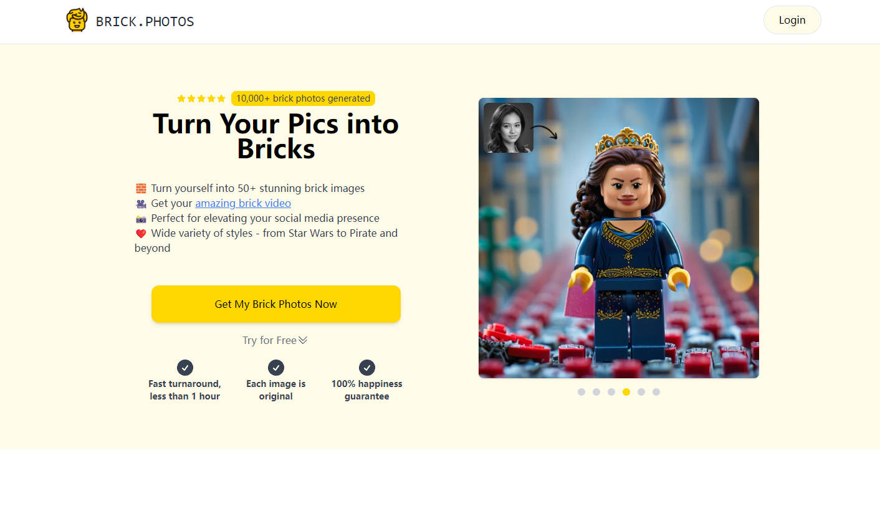Click the grayscale portrait thumbnail on the image
The image size is (880, 506).
pos(508,128)
